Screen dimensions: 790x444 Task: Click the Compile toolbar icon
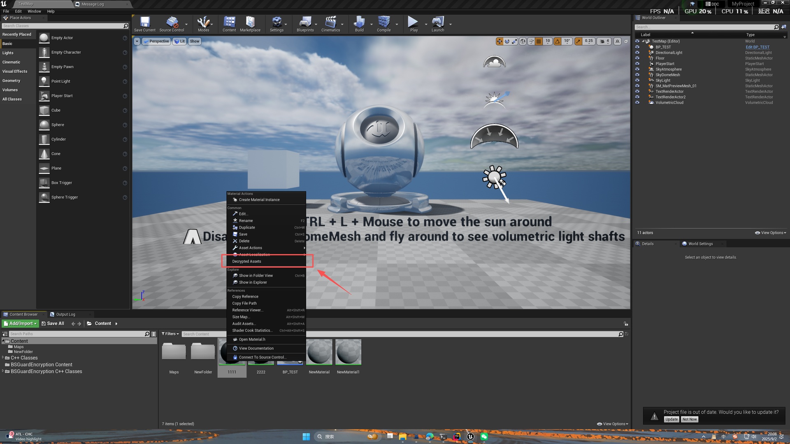(383, 24)
